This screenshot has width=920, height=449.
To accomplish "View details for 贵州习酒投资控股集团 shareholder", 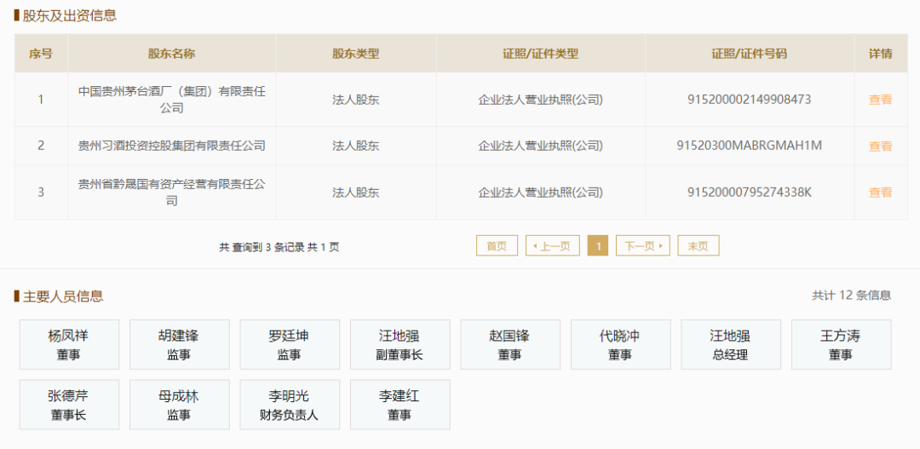I will (880, 147).
